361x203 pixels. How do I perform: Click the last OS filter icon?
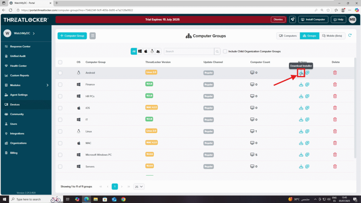[158, 51]
